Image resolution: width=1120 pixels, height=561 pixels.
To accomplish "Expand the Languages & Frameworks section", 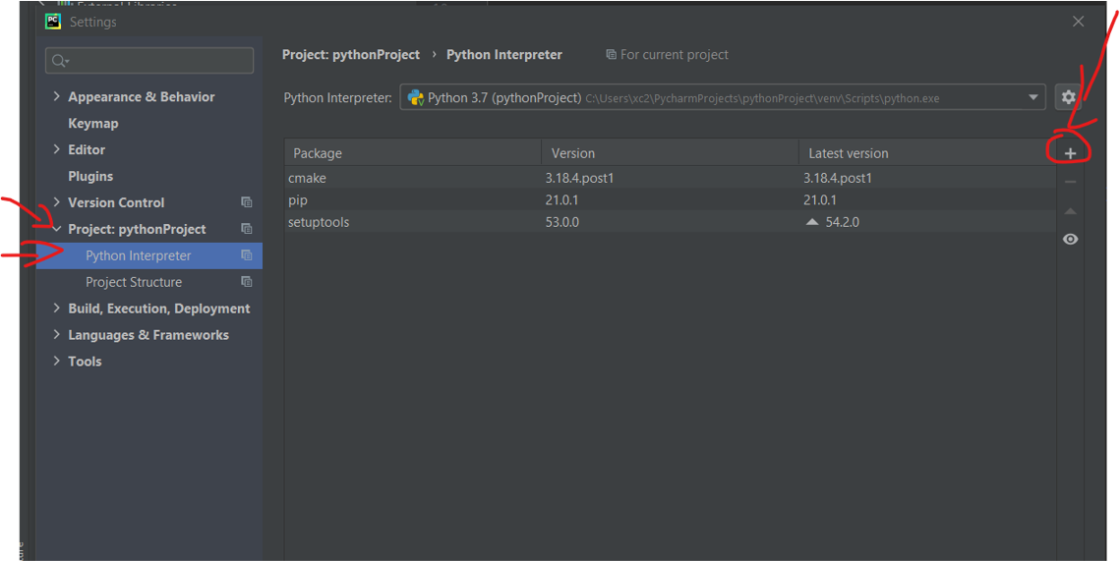I will [x=56, y=335].
